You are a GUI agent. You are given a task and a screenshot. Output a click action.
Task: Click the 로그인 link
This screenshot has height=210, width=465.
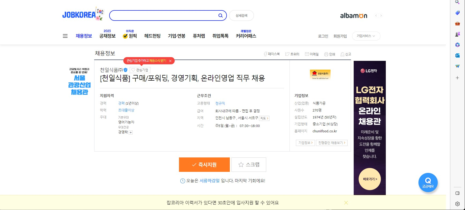point(323,36)
